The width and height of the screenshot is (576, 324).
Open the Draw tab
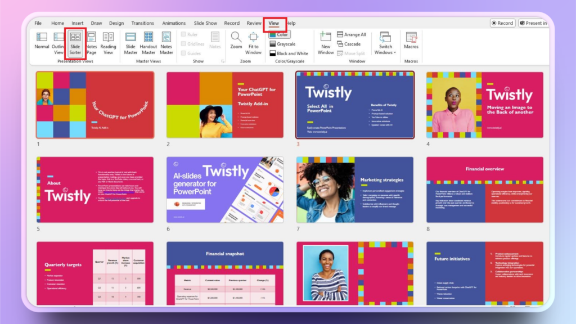[96, 23]
